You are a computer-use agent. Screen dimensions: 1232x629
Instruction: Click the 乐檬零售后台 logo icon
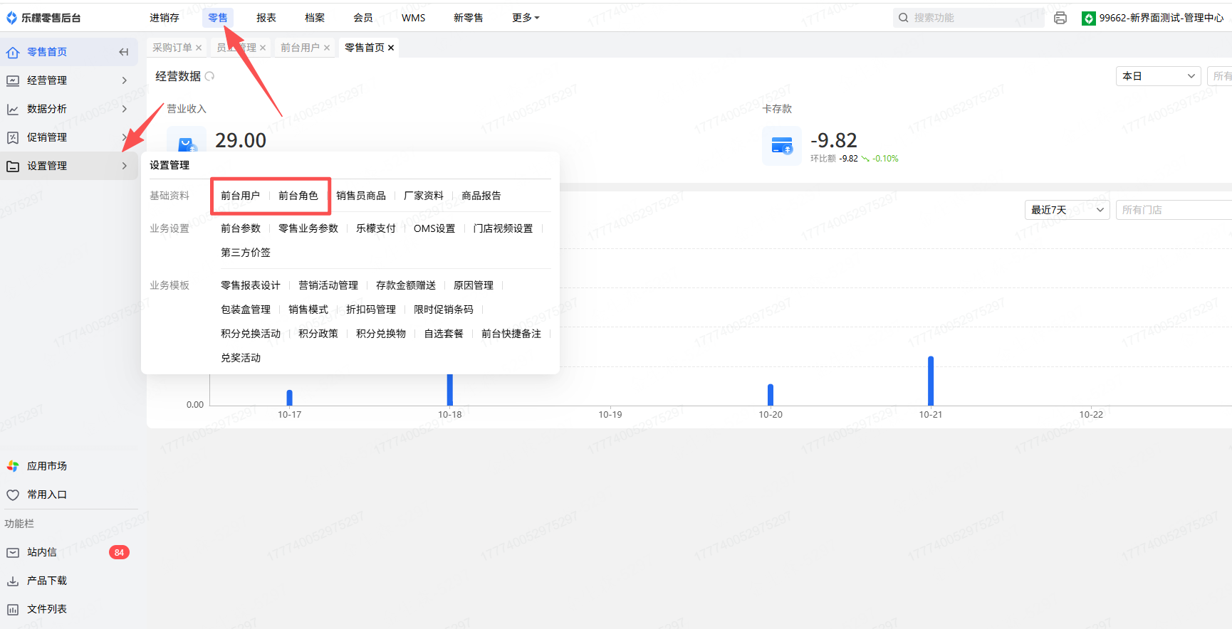click(11, 18)
